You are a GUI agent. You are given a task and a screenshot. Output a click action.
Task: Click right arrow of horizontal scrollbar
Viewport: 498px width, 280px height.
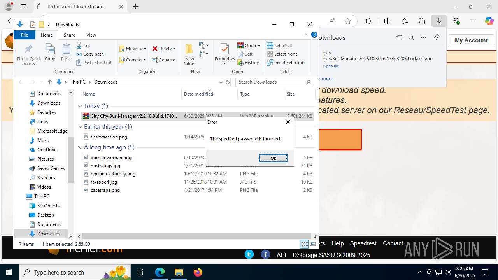[x=316, y=236]
